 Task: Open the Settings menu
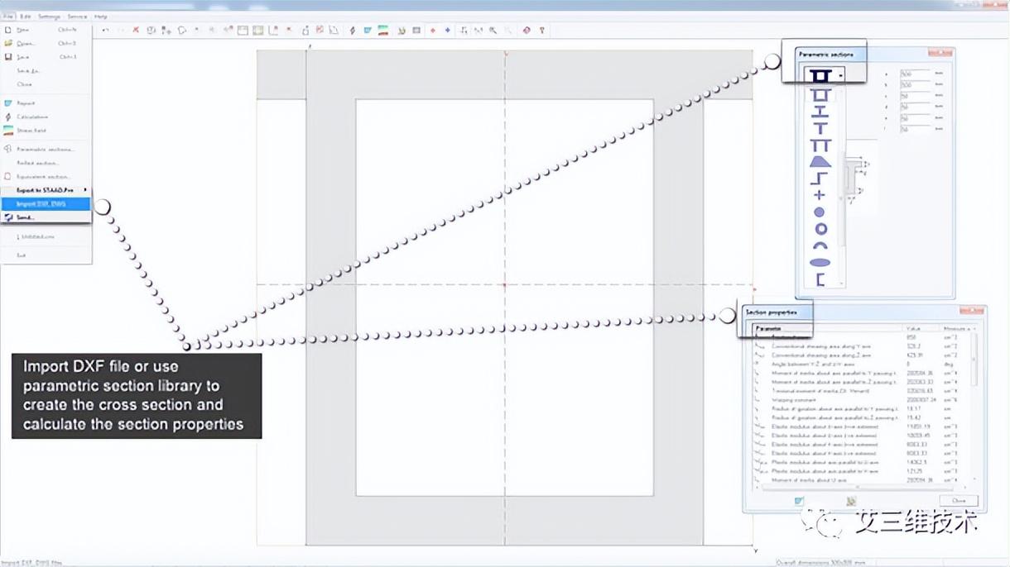click(49, 16)
